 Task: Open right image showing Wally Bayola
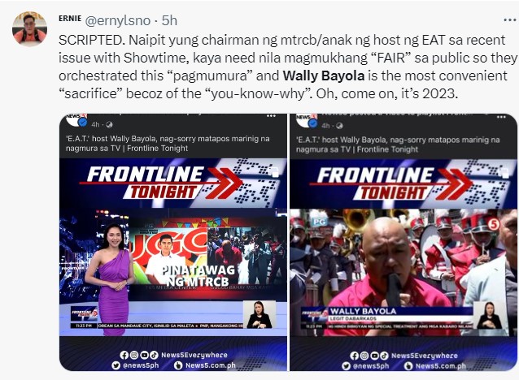point(403,242)
